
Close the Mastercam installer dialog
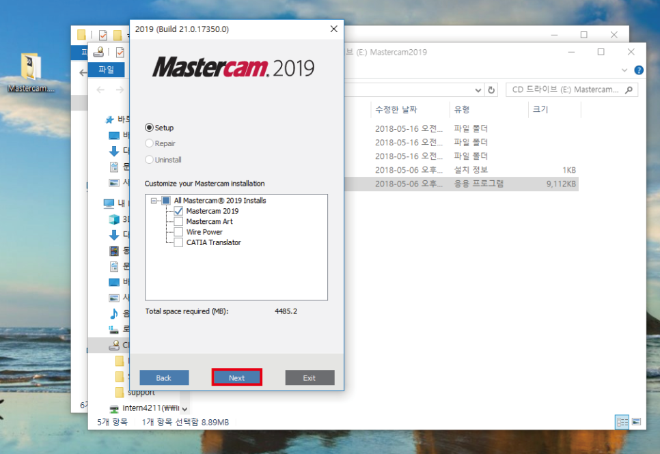point(334,29)
